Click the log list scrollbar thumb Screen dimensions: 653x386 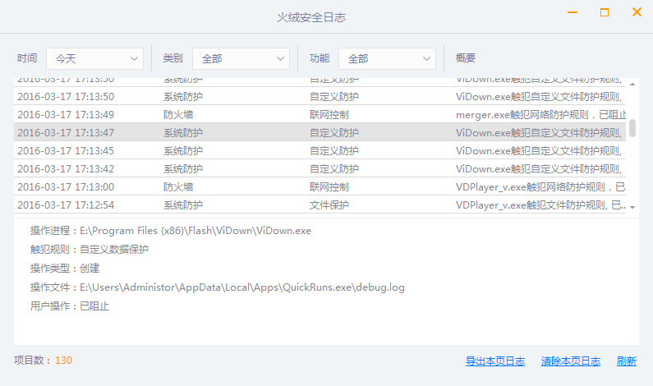click(x=632, y=127)
